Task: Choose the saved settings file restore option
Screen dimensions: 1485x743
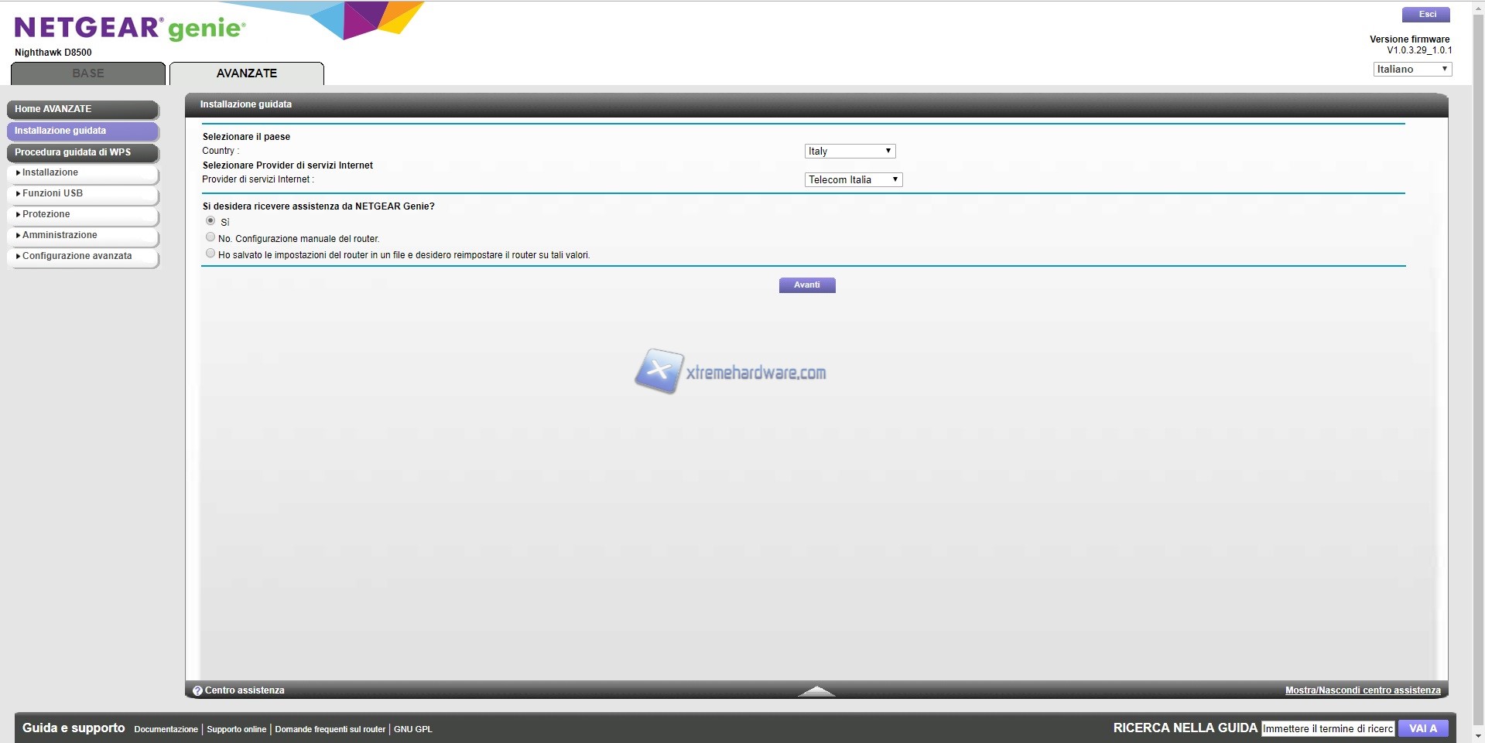Action: click(210, 254)
